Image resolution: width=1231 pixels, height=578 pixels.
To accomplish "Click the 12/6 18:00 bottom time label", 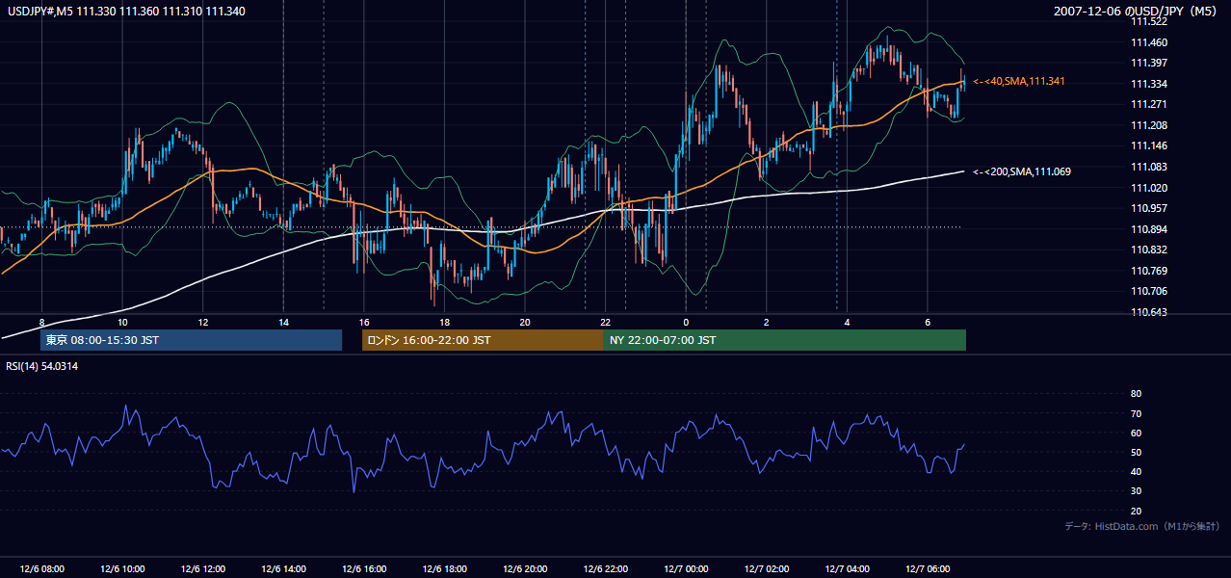I will click(444, 569).
